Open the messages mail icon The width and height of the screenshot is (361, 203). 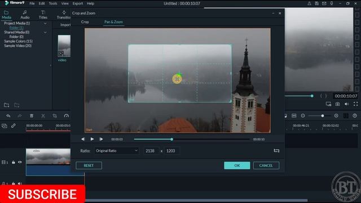pyautogui.click(x=324, y=3)
